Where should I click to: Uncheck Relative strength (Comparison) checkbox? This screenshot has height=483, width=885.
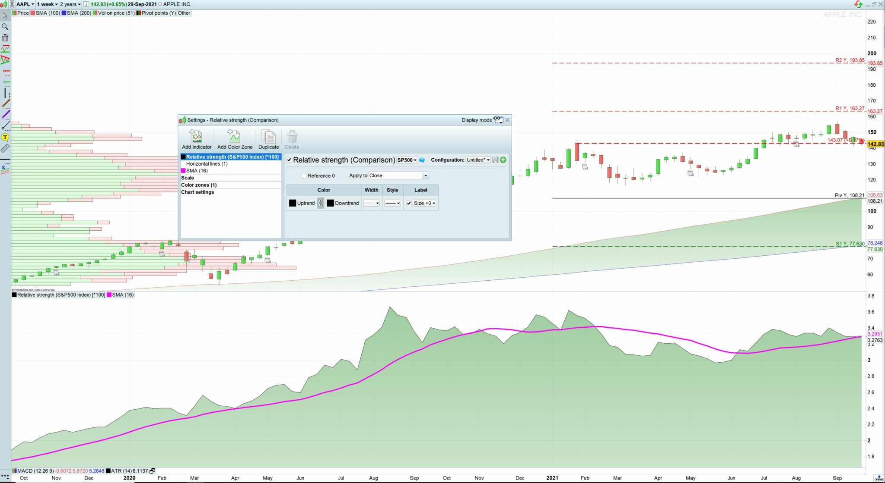pyautogui.click(x=289, y=160)
